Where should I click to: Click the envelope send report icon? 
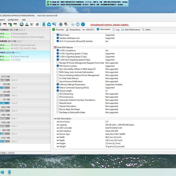click(49, 24)
